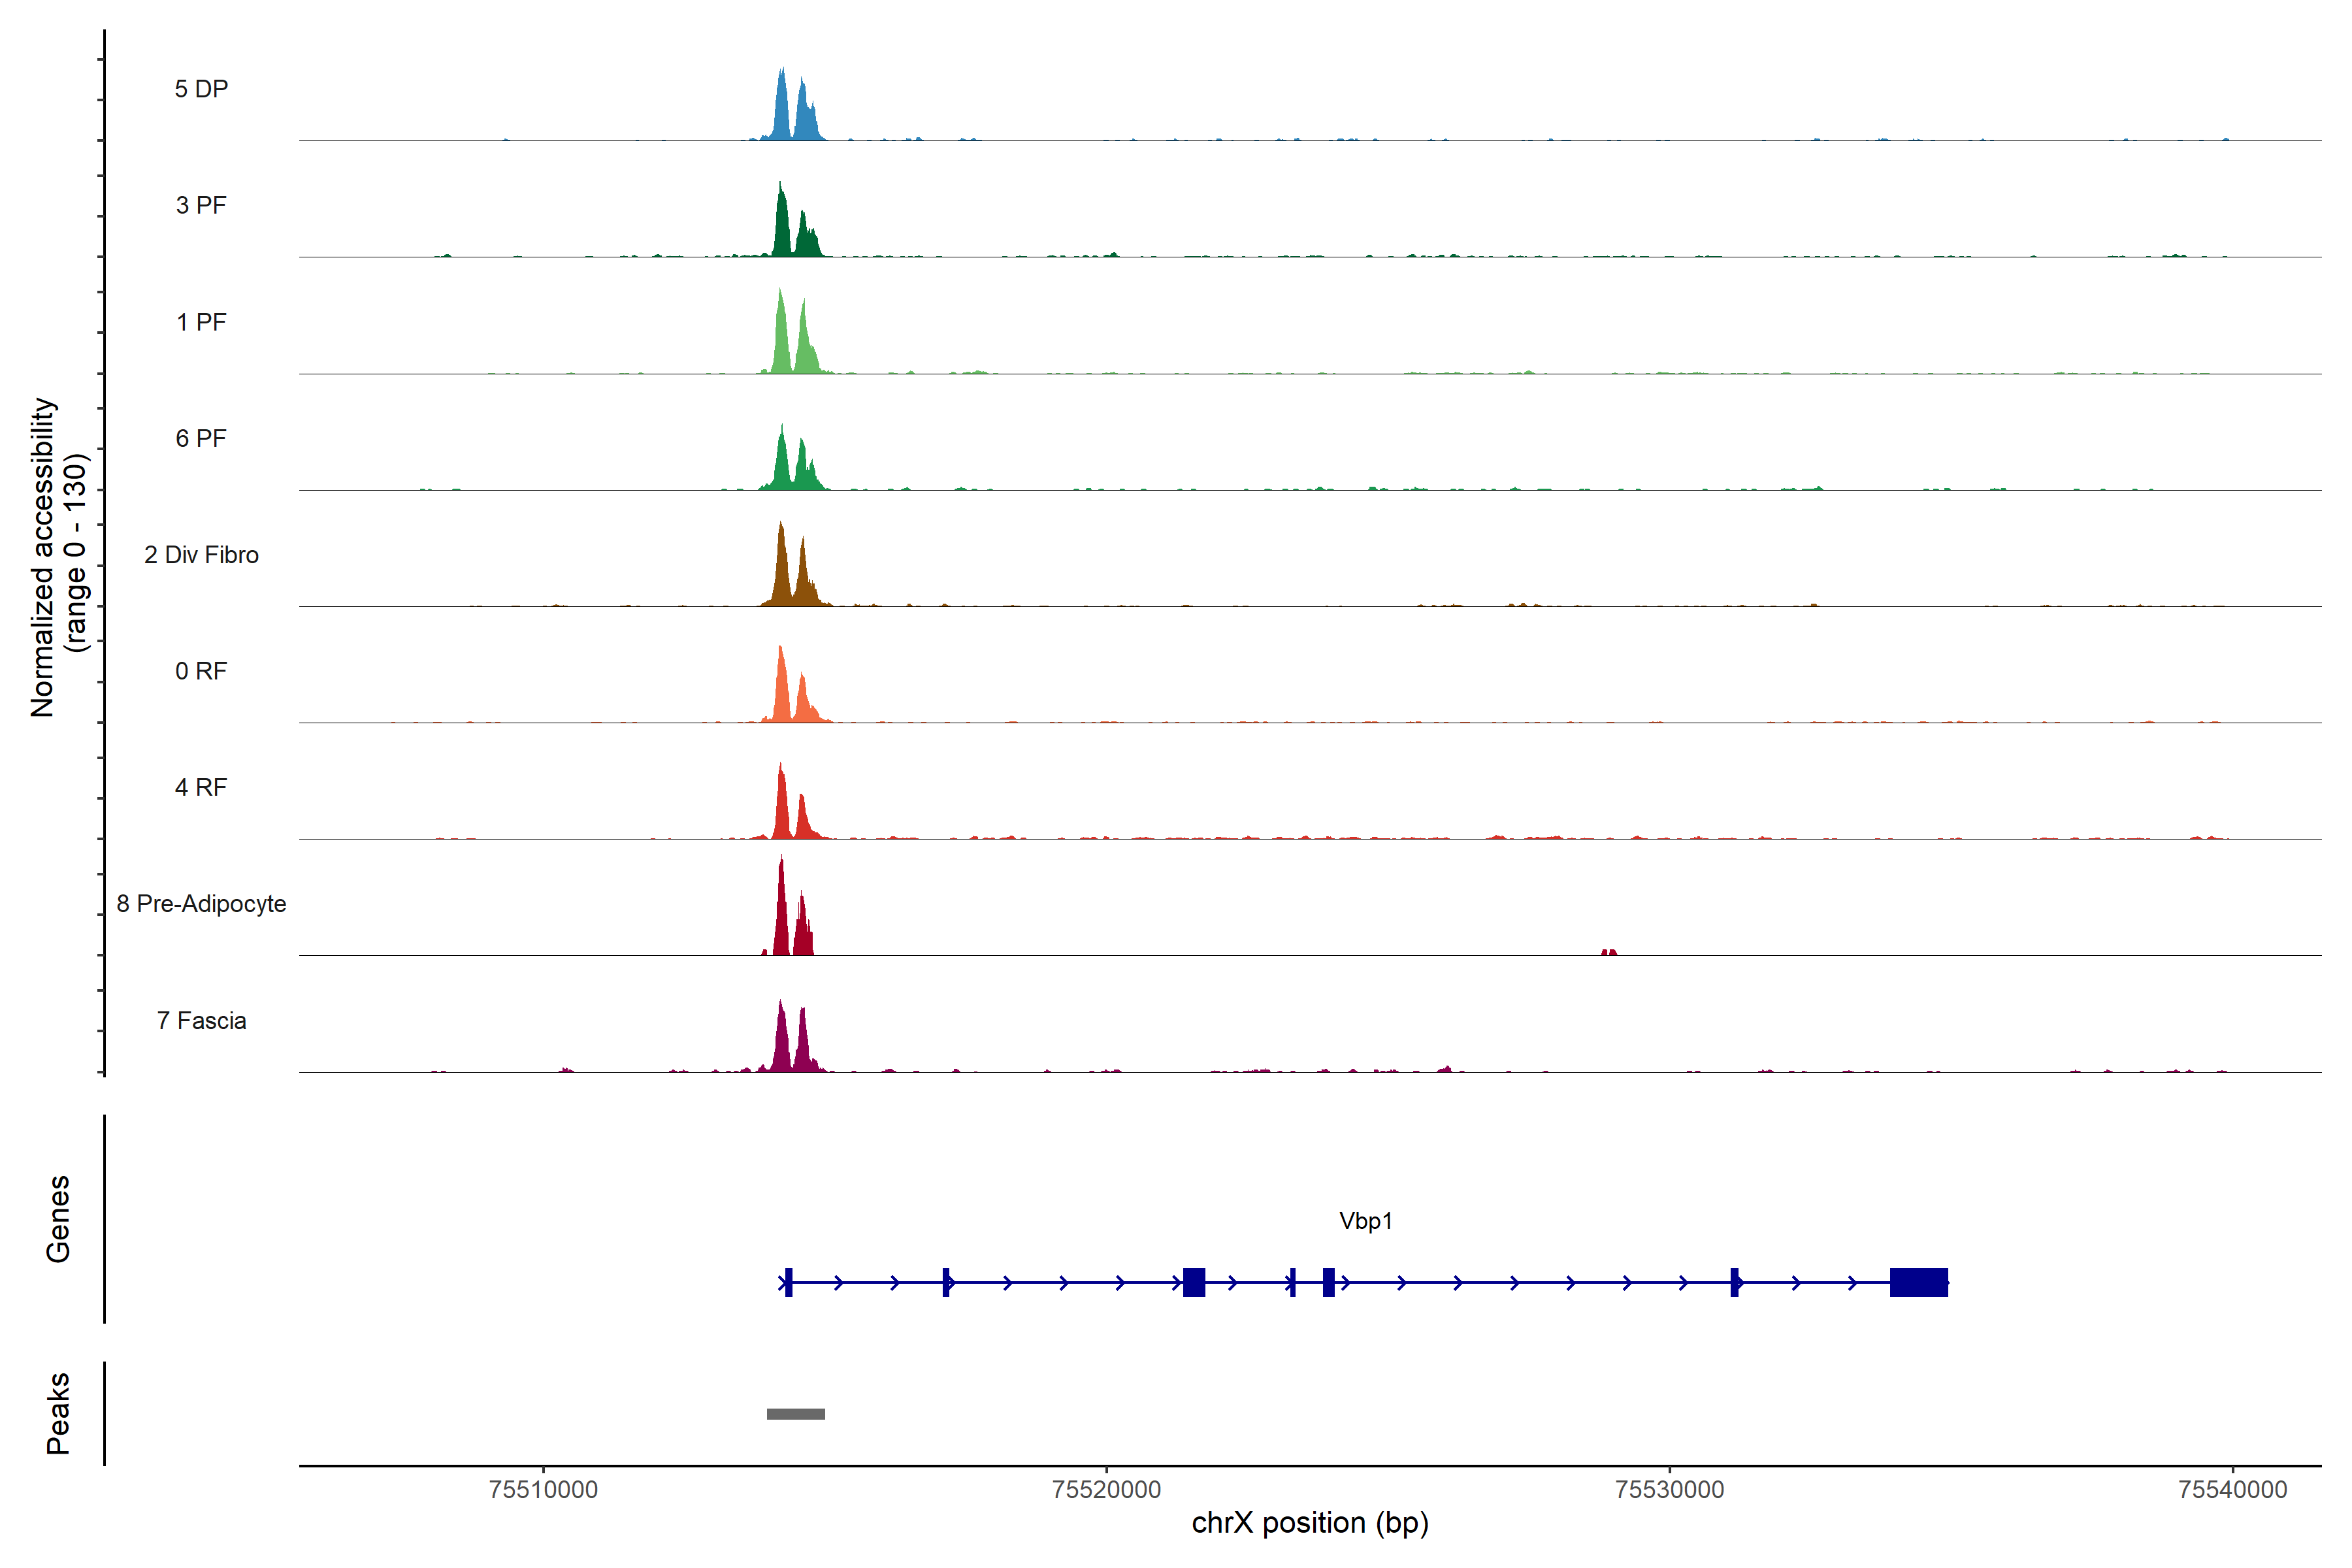
Task: Click the chrX position (bp) axis title
Action: tap(1310, 1523)
